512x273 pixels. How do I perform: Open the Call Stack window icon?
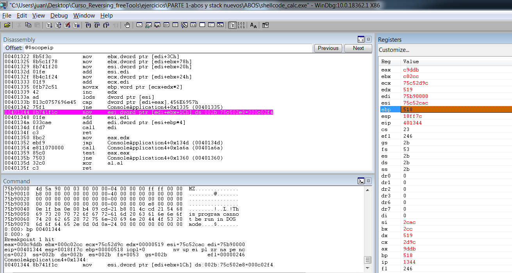(185, 25)
